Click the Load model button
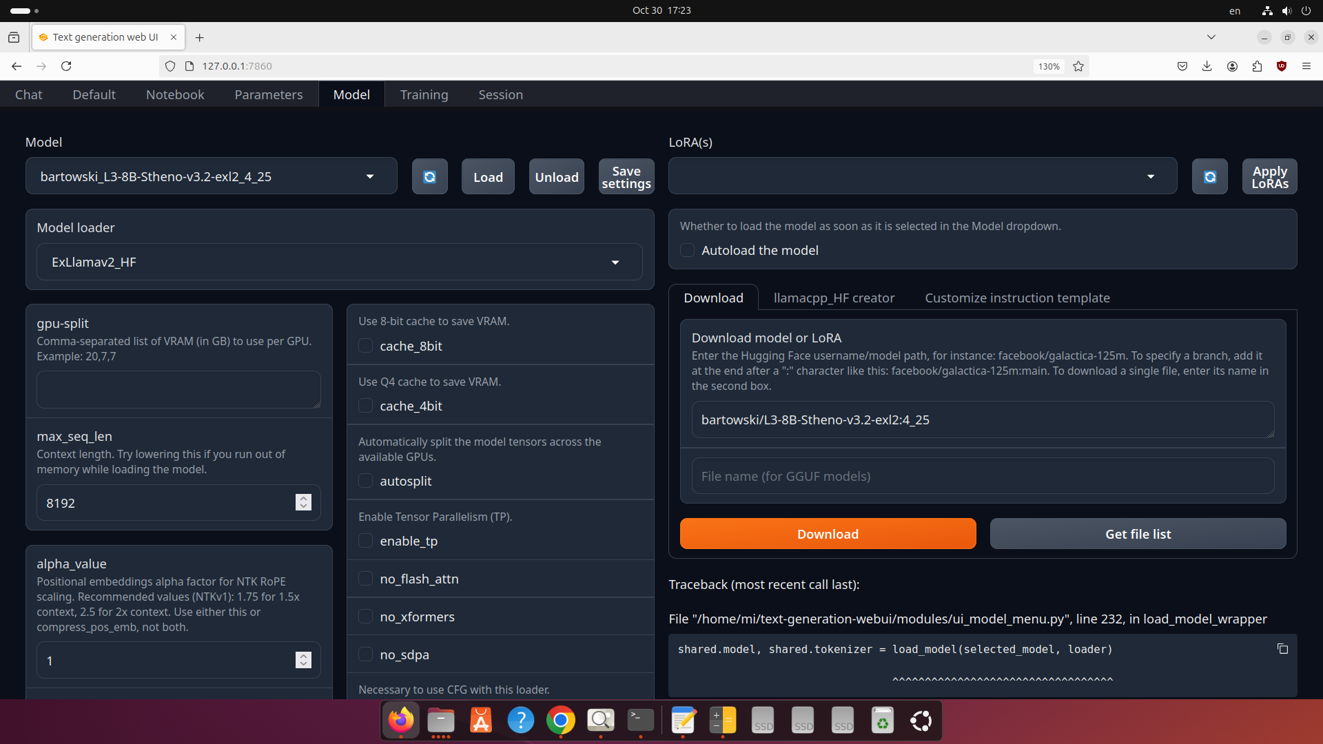Image resolution: width=1323 pixels, height=744 pixels. [488, 177]
